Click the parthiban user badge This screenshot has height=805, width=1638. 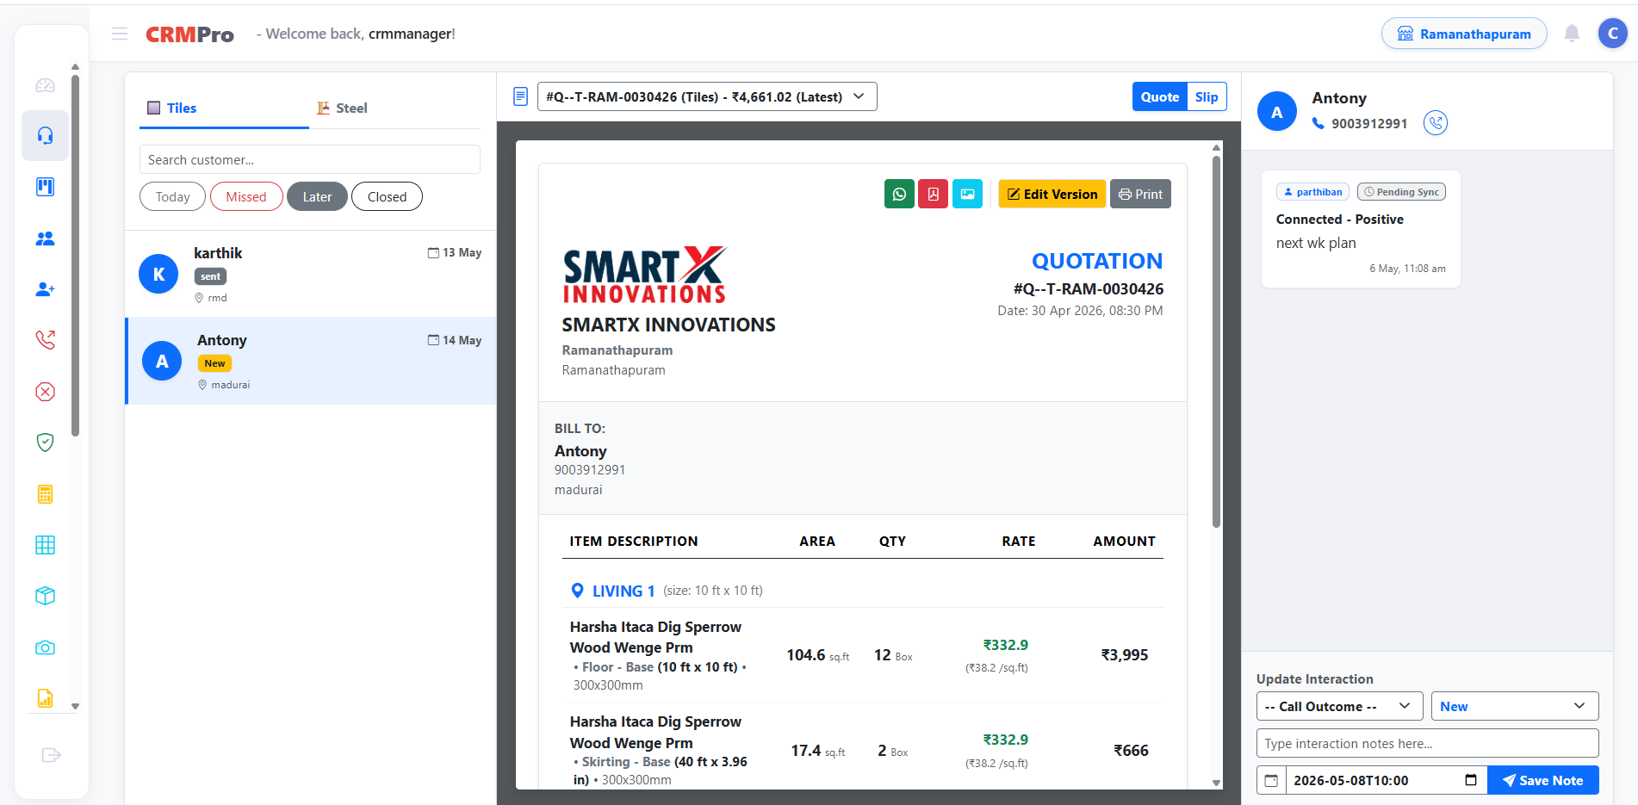[x=1312, y=192]
